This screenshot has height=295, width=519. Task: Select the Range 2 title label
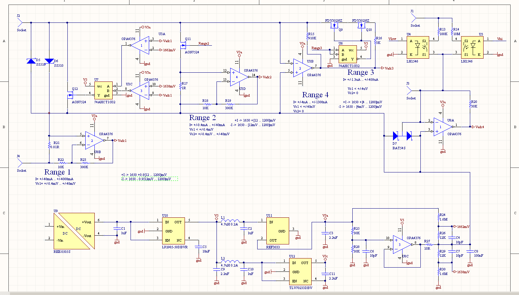point(202,118)
